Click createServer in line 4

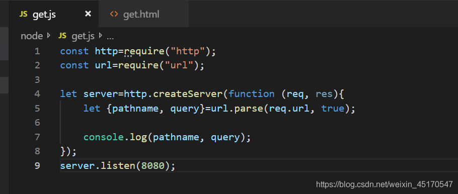pyautogui.click(x=188, y=94)
